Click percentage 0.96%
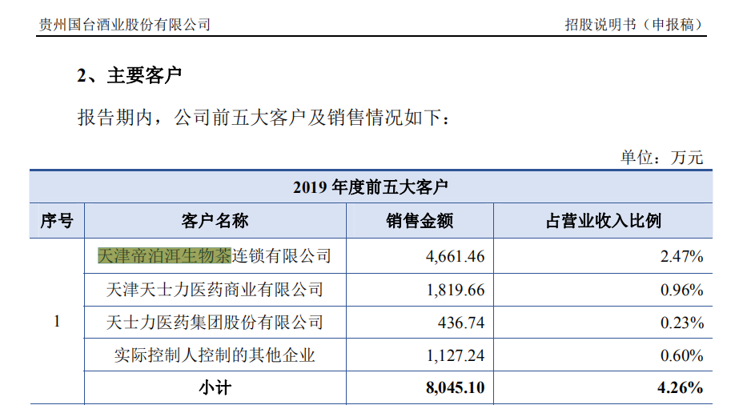The width and height of the screenshot is (743, 405). 682,290
